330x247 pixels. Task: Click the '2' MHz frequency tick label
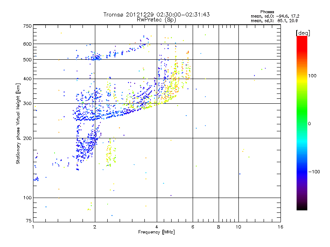point(95,227)
